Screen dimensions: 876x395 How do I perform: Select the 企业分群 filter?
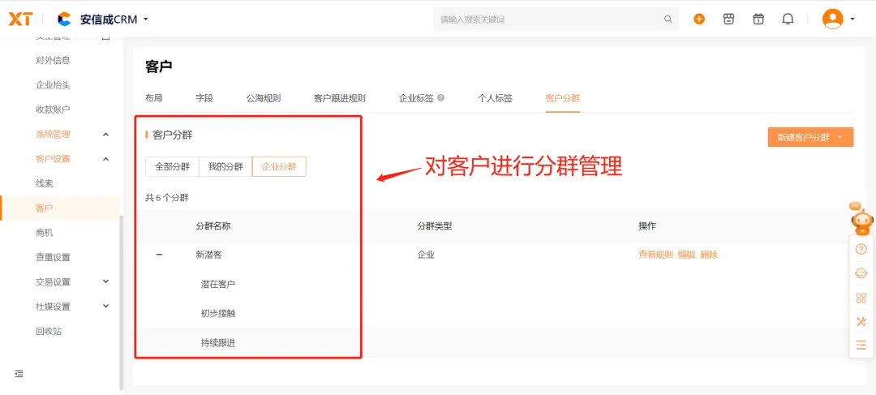tap(279, 166)
